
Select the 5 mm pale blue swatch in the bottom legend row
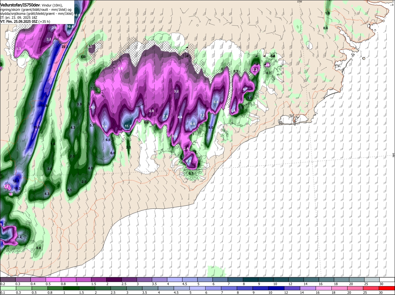click(x=197, y=288)
